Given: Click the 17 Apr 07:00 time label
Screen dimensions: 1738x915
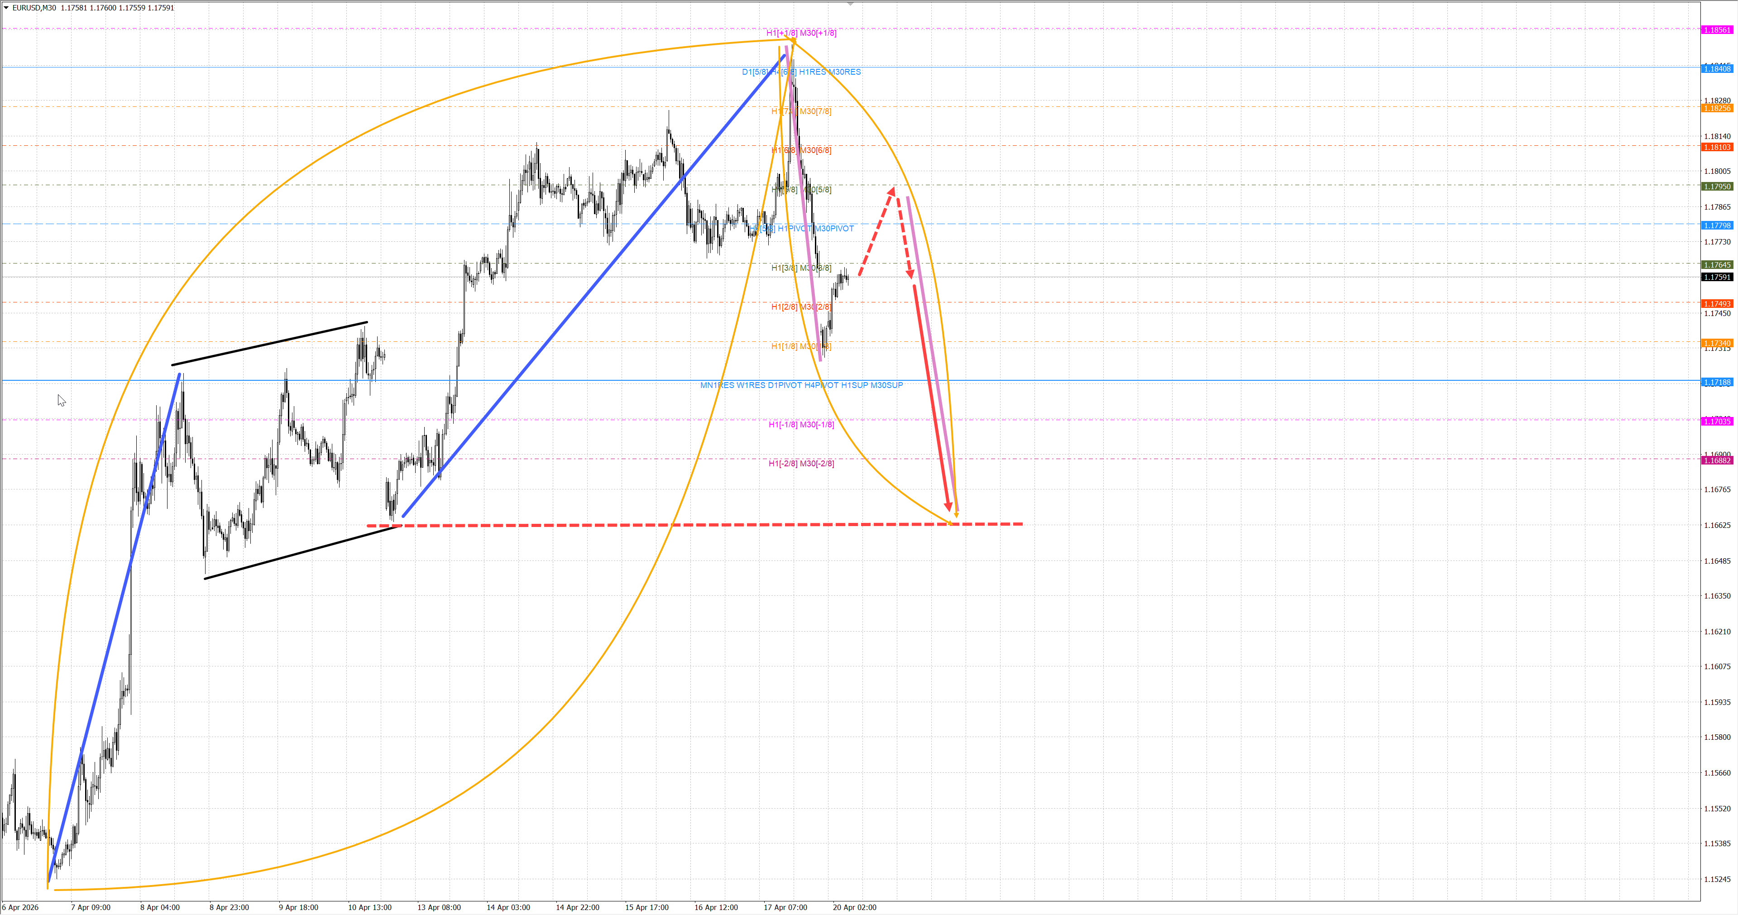Looking at the screenshot, I should [785, 908].
